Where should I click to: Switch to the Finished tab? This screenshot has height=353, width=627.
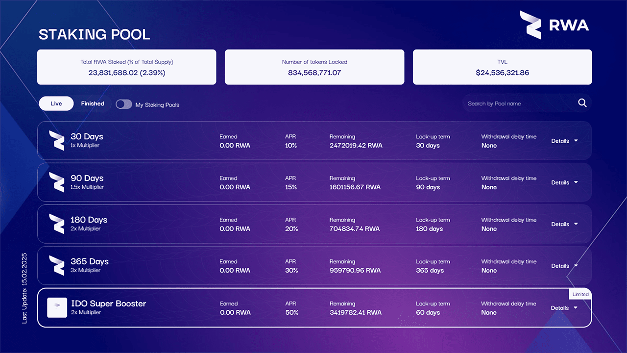coord(93,103)
